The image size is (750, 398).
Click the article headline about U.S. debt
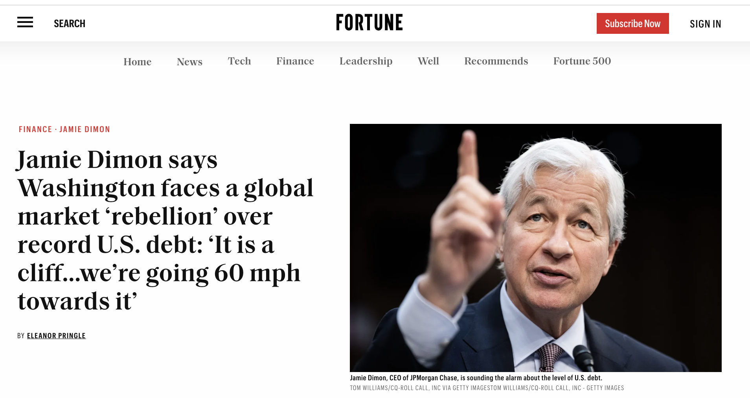(x=165, y=230)
